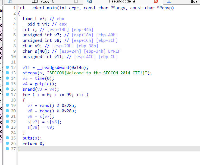This screenshot has height=165, width=200.
Task: Toggle breakpoint dot on line 13
Action: (7, 73)
